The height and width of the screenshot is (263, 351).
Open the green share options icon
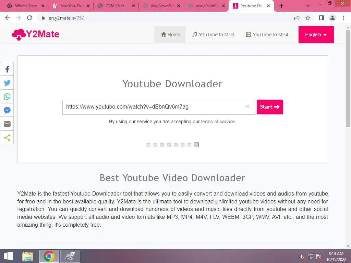pos(7,138)
